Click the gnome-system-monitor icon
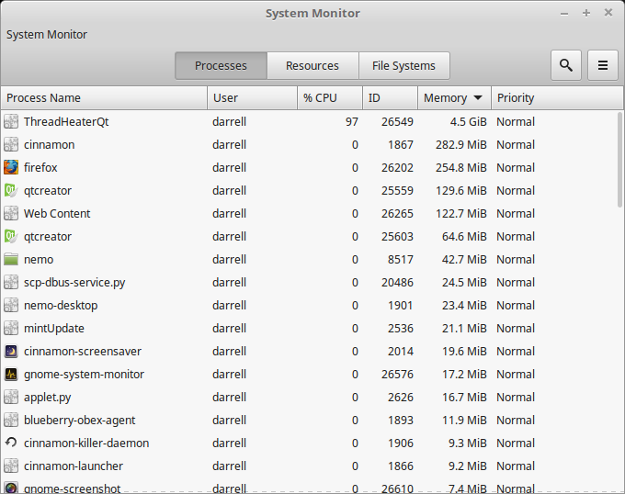Screen dimensions: 625x494 (x=11, y=374)
